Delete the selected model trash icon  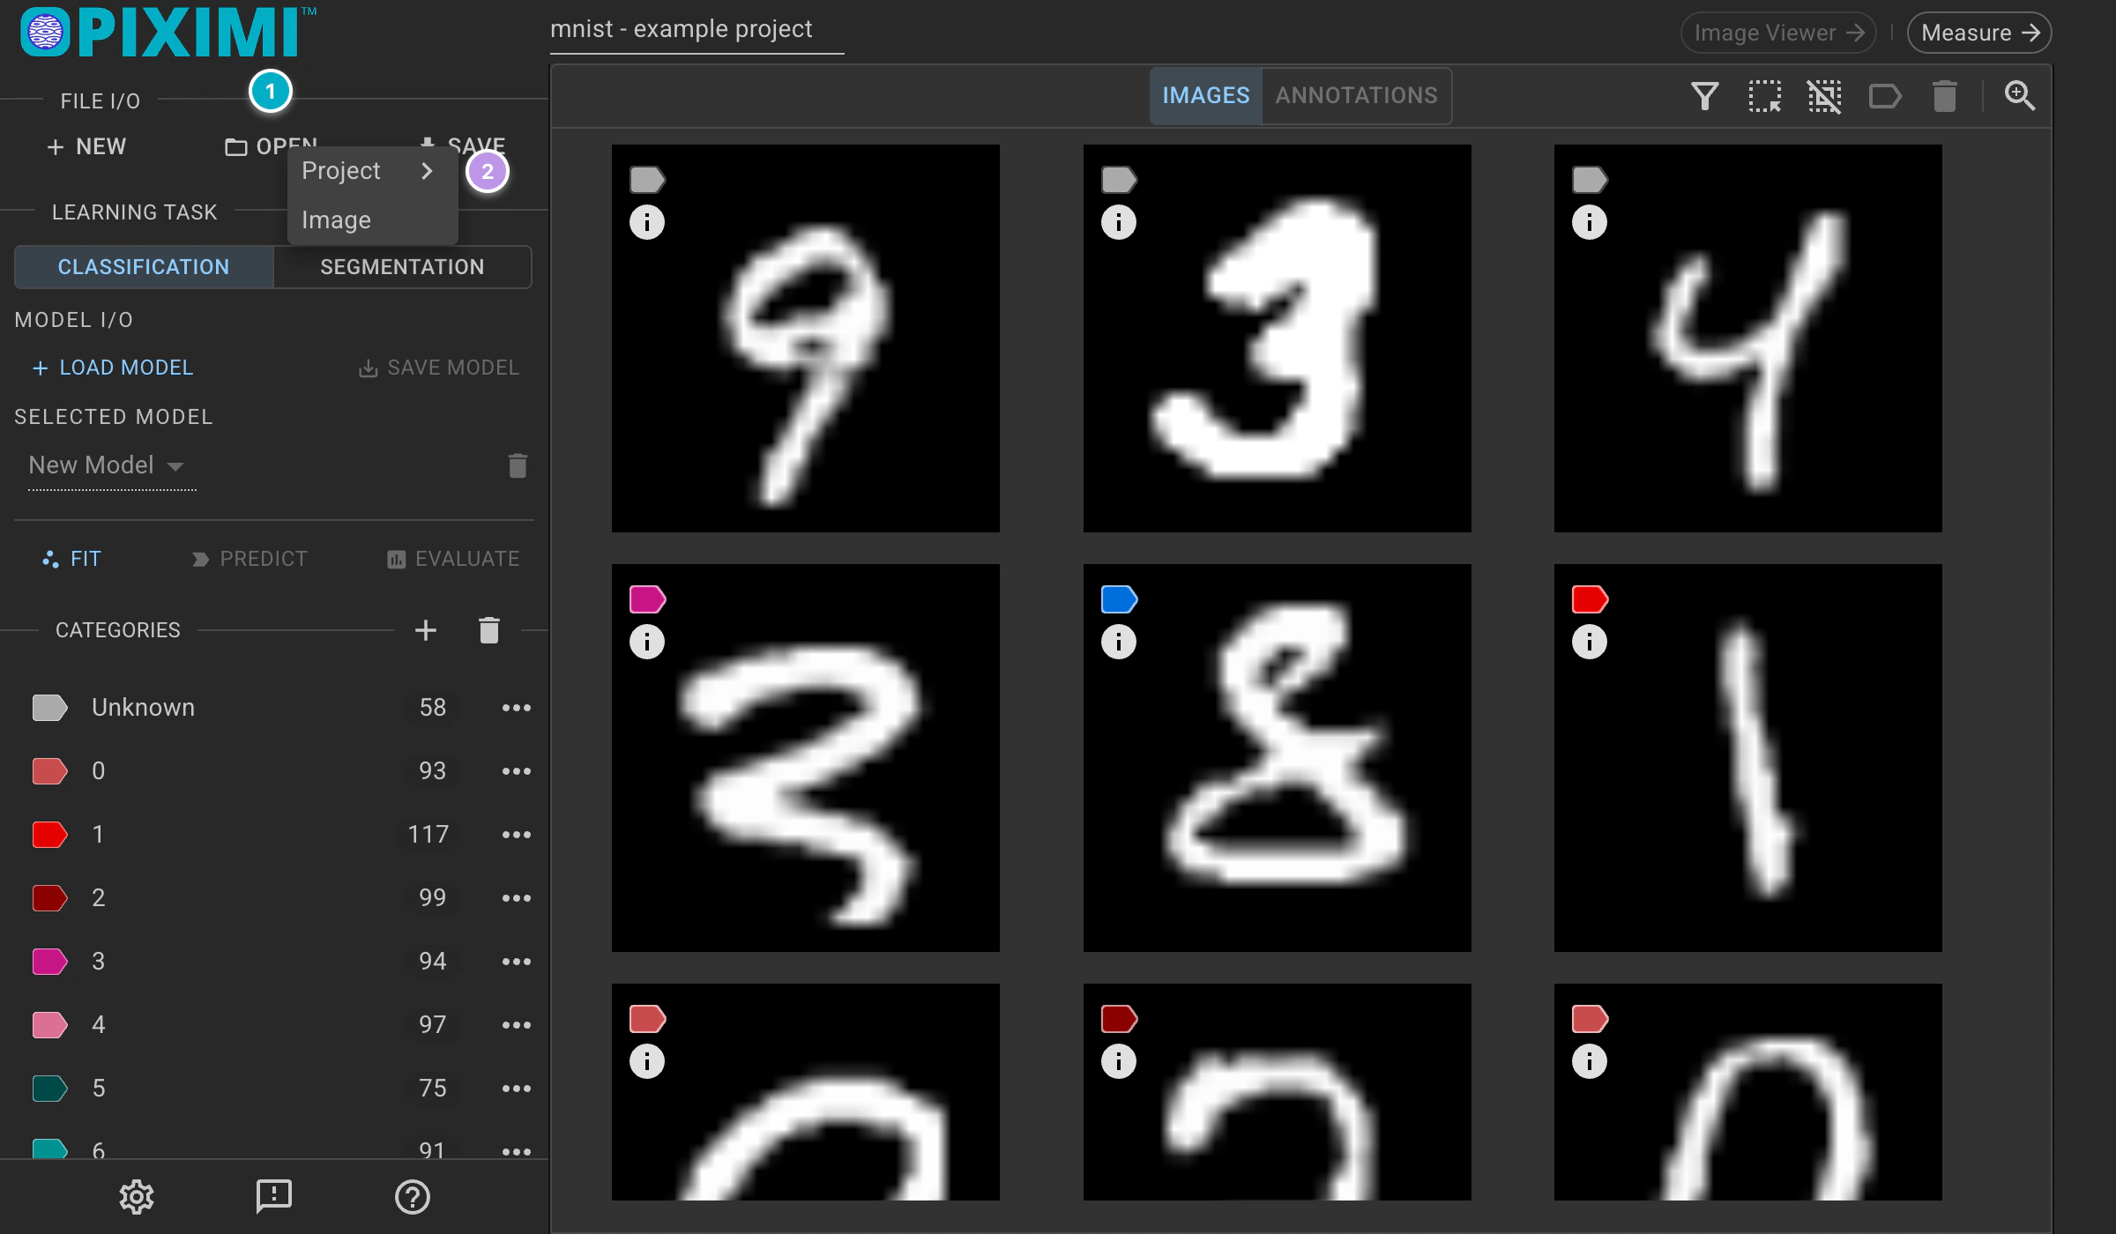pos(518,465)
